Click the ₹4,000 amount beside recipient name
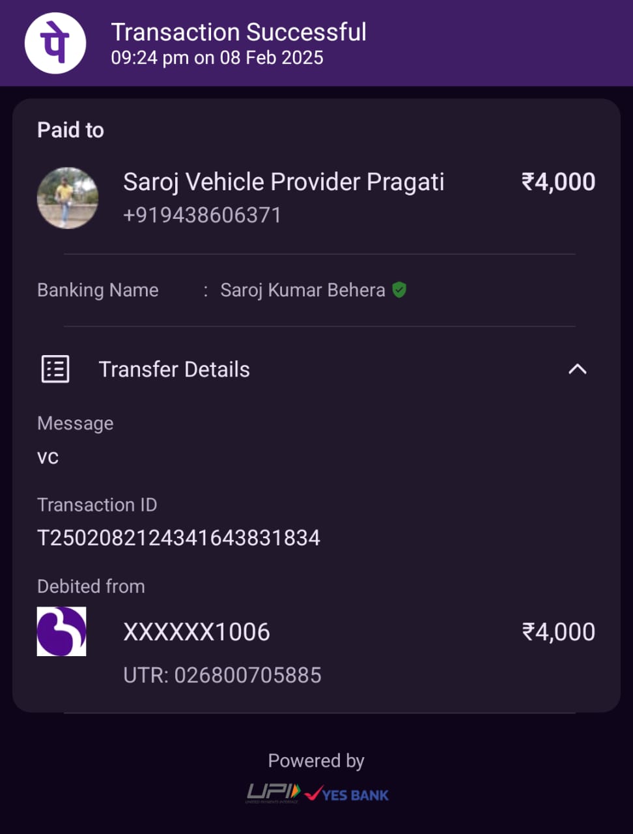Image resolution: width=633 pixels, height=834 pixels. (x=558, y=182)
